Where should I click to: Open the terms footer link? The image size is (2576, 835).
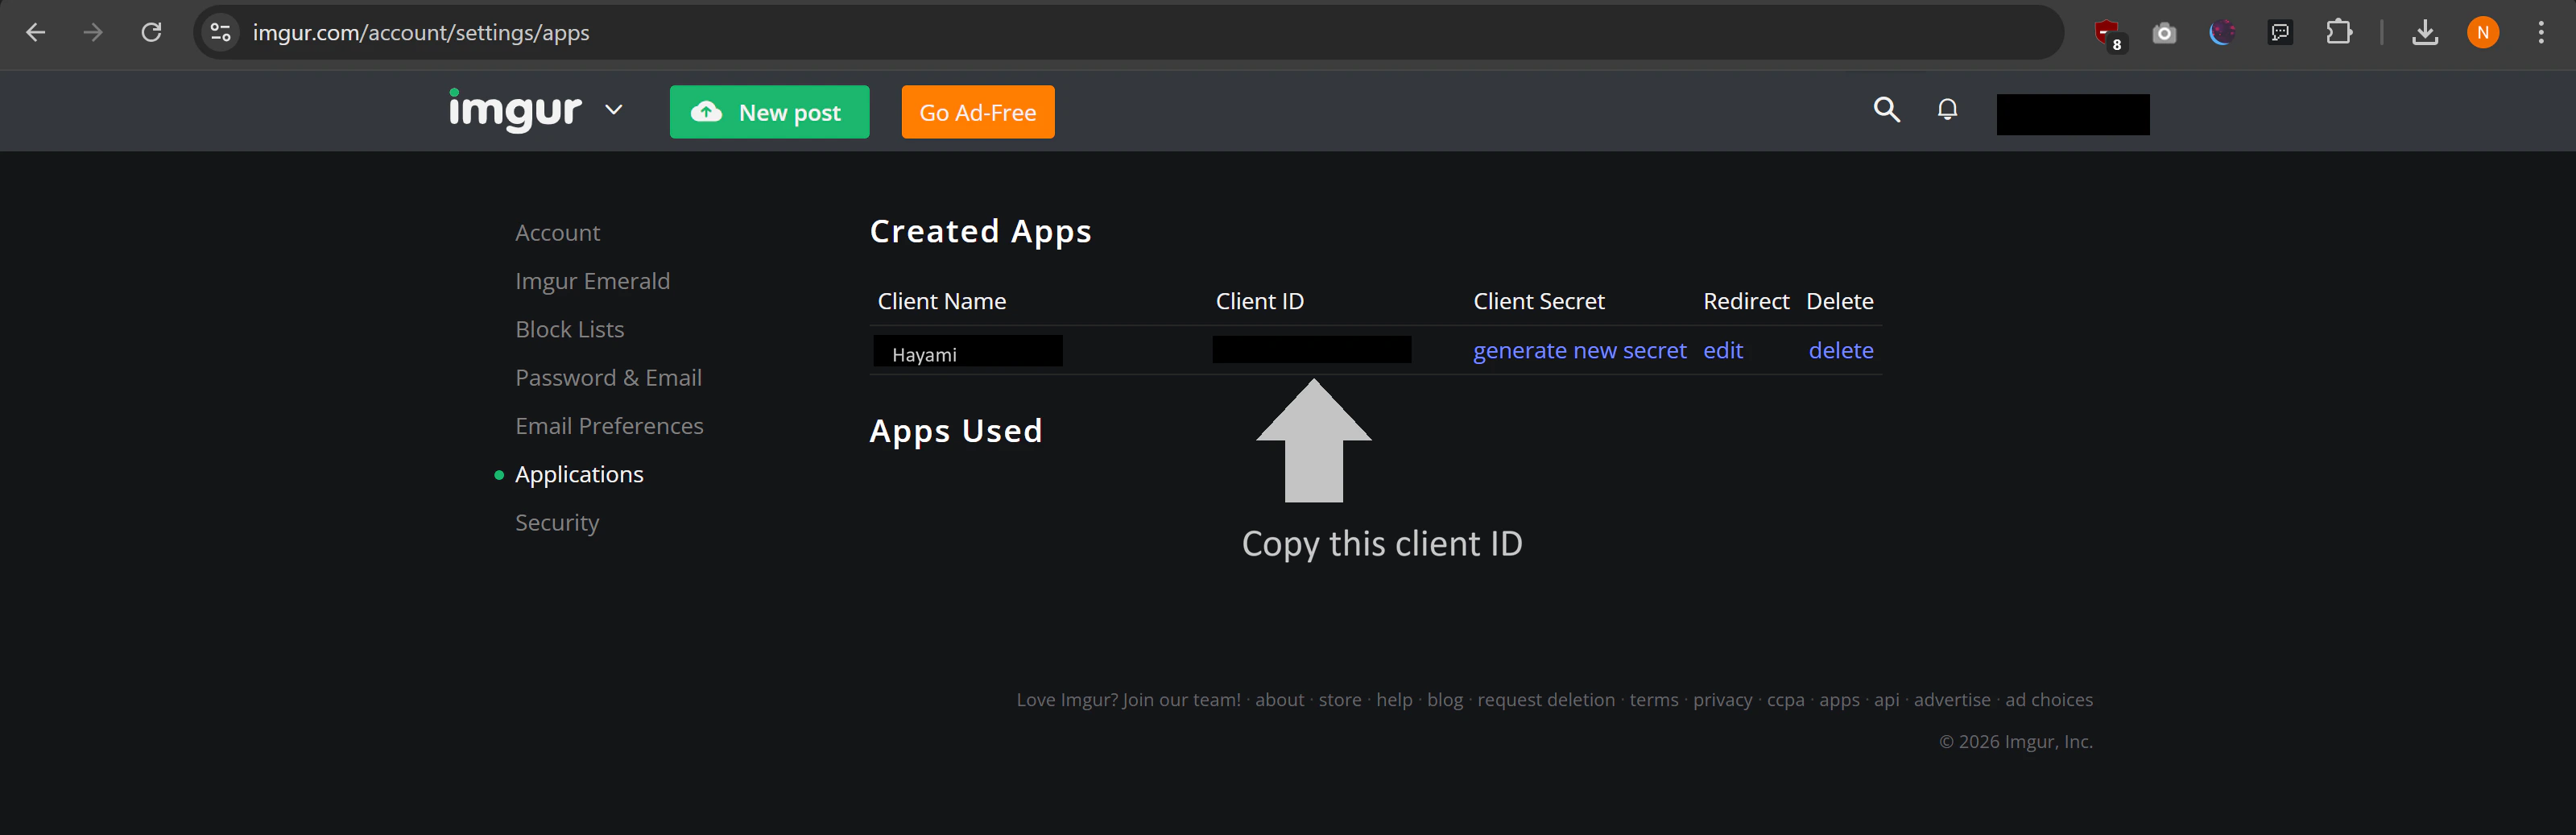pos(1653,700)
